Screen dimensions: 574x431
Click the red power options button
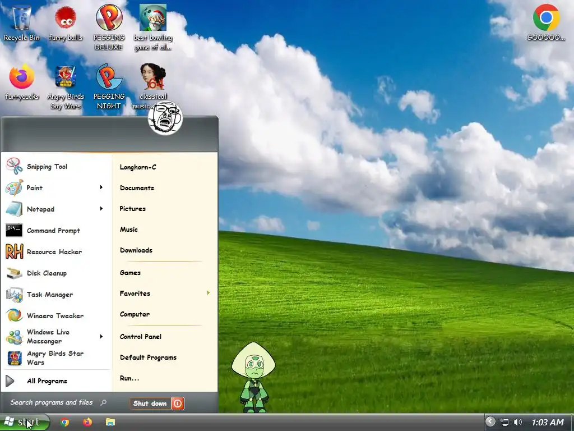(x=178, y=404)
